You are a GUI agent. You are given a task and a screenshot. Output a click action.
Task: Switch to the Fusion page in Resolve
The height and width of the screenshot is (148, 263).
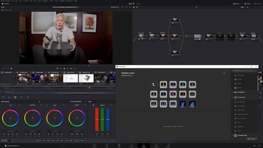pyautogui.click(x=131, y=145)
